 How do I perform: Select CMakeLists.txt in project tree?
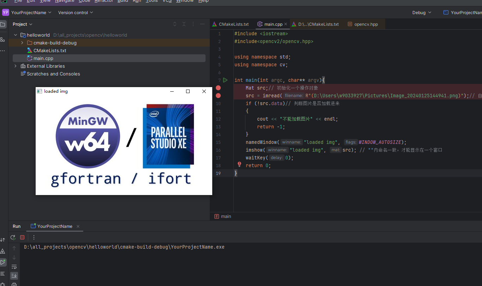(50, 50)
